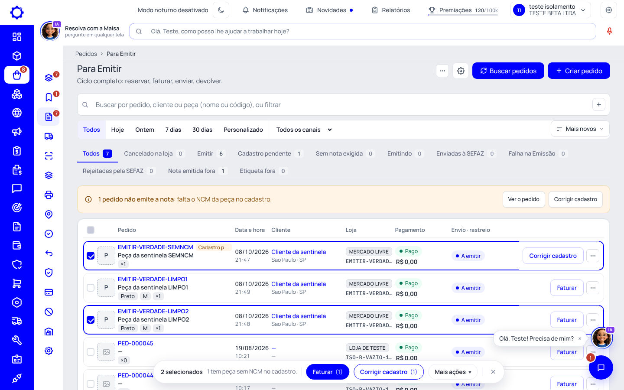
Task: Click the microphone icon beside Maisa input
Action: 610,31
